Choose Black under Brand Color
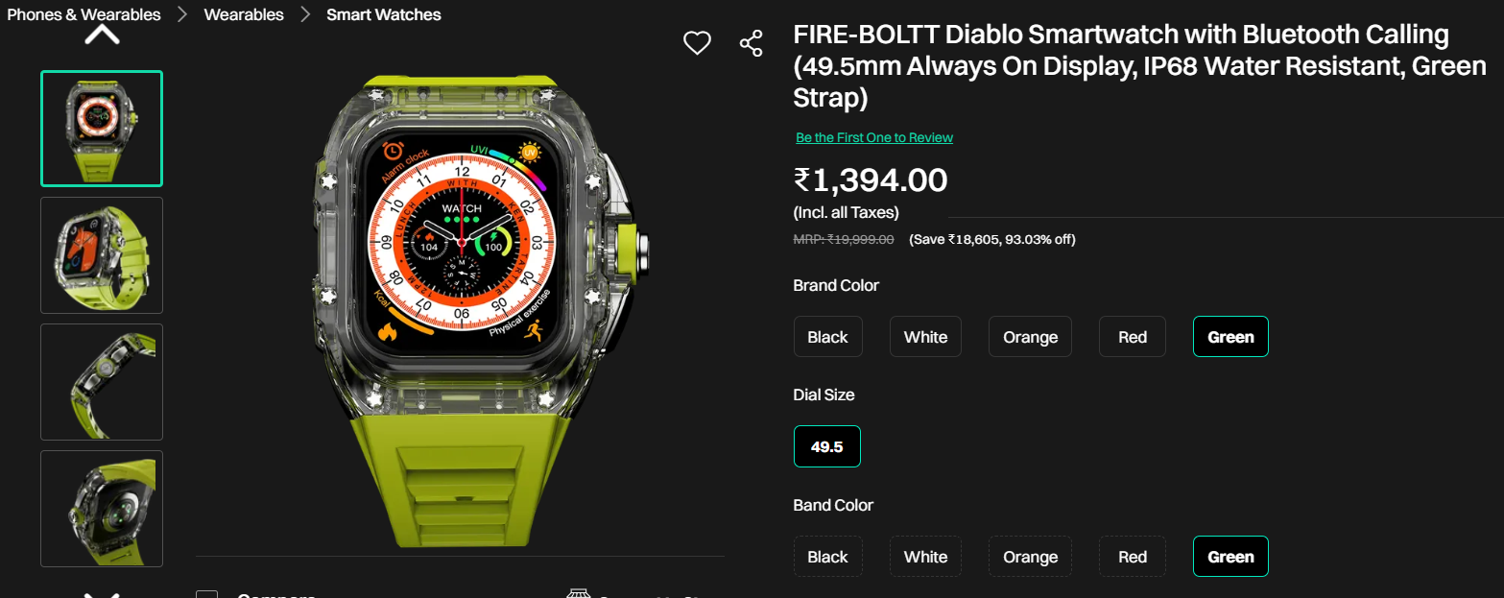 coord(828,337)
